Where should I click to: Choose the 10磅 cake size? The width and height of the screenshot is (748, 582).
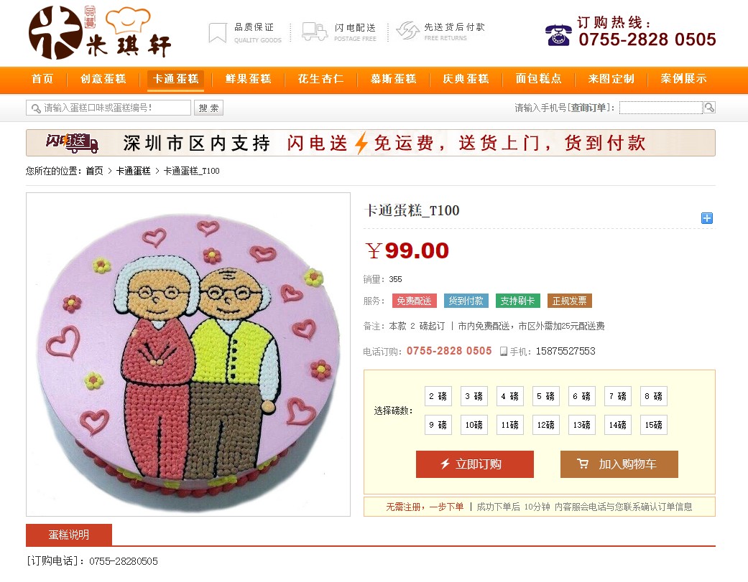(x=474, y=425)
